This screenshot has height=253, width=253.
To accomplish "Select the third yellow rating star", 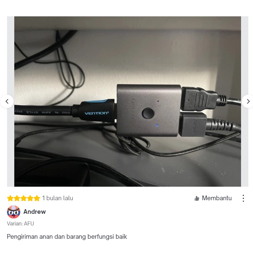I will click(23, 198).
